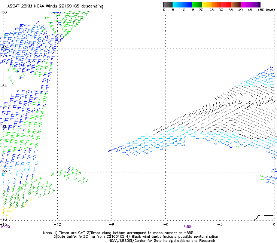The image size is (277, 243).
Task: Click the '40' legend scale label
Action: [240, 10]
